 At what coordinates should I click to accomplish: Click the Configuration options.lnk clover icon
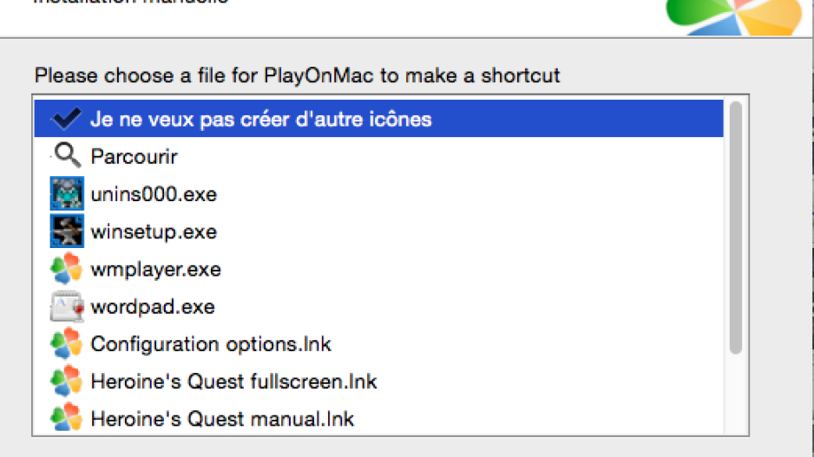67,344
